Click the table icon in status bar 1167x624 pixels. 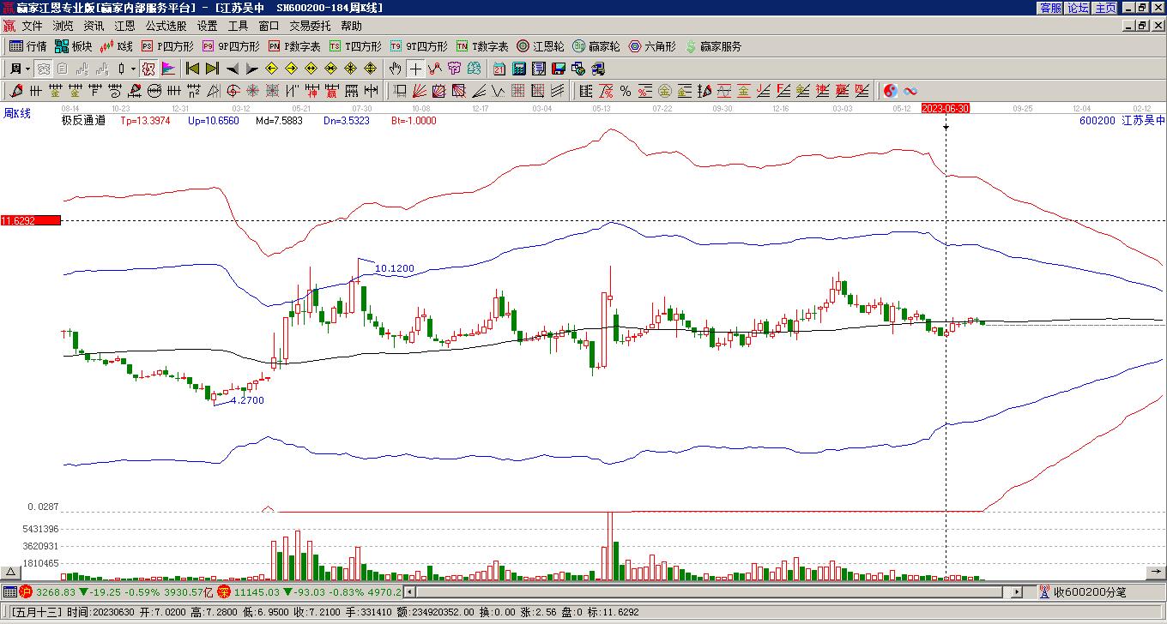pos(9,591)
